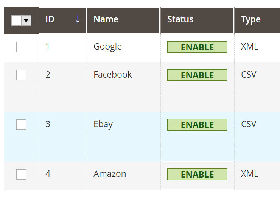Click the ID column header

(x=62, y=20)
